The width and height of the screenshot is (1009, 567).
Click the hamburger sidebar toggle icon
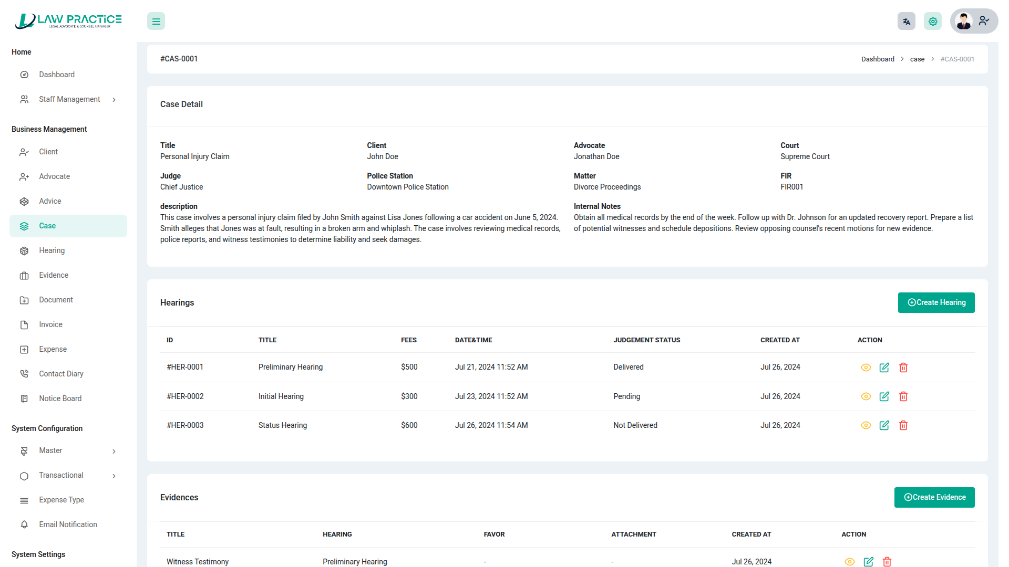pyautogui.click(x=156, y=22)
